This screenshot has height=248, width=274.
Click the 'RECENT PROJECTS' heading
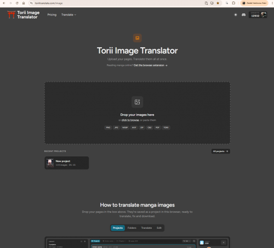tap(55, 151)
